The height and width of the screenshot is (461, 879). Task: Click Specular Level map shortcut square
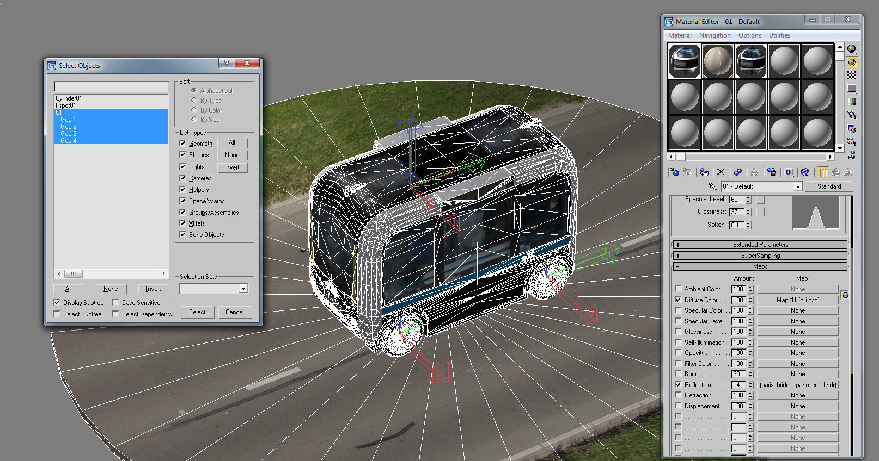click(x=761, y=200)
